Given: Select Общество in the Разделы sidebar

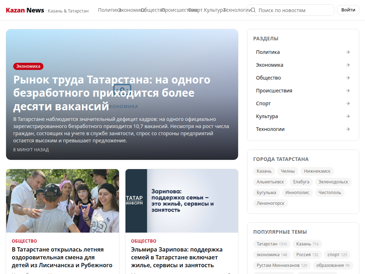Looking at the screenshot, I should tap(303, 77).
